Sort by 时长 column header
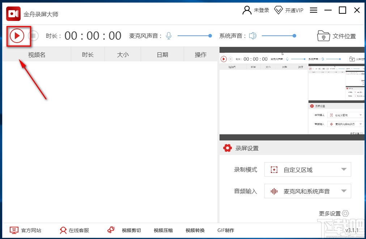 tap(88, 55)
